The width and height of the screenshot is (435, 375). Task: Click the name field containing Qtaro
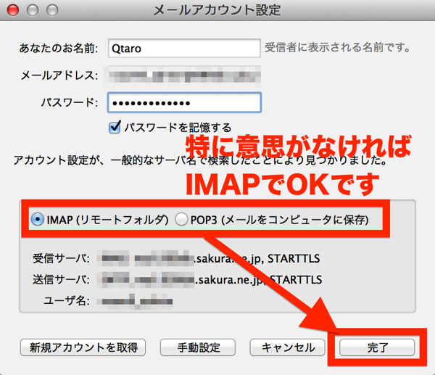184,49
